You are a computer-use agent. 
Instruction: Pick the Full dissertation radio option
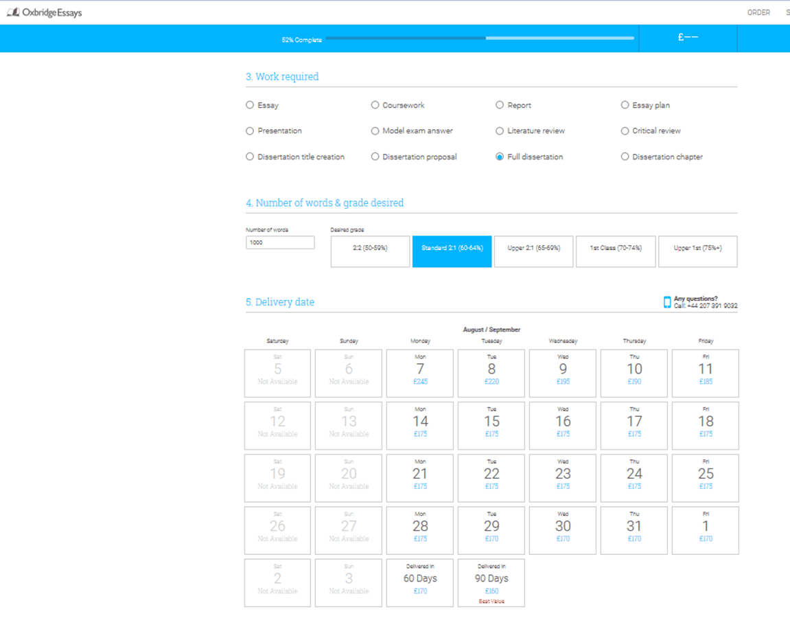(x=500, y=157)
